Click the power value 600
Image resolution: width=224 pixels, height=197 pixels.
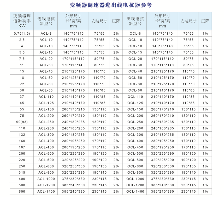pyautogui.click(x=22, y=192)
